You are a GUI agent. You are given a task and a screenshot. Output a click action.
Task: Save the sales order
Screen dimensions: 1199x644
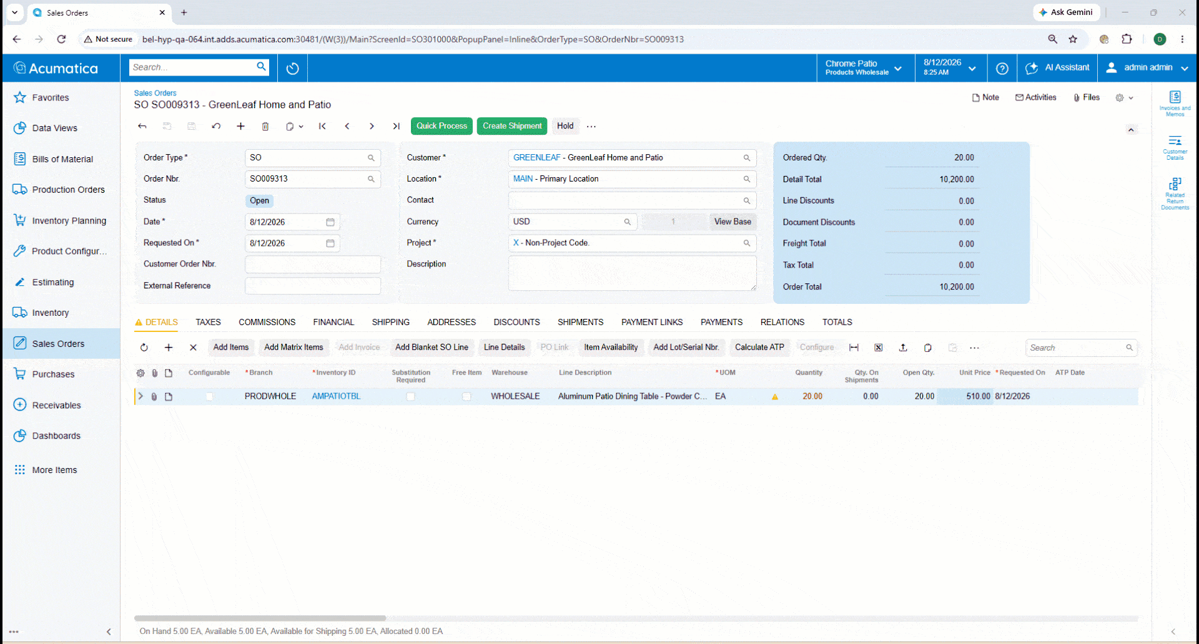(192, 126)
